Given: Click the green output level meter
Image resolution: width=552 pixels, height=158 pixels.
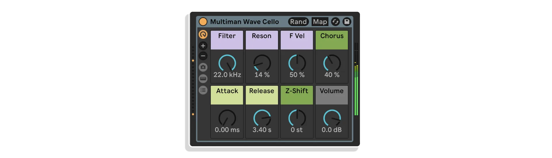Looking at the screenshot, I should (356, 79).
